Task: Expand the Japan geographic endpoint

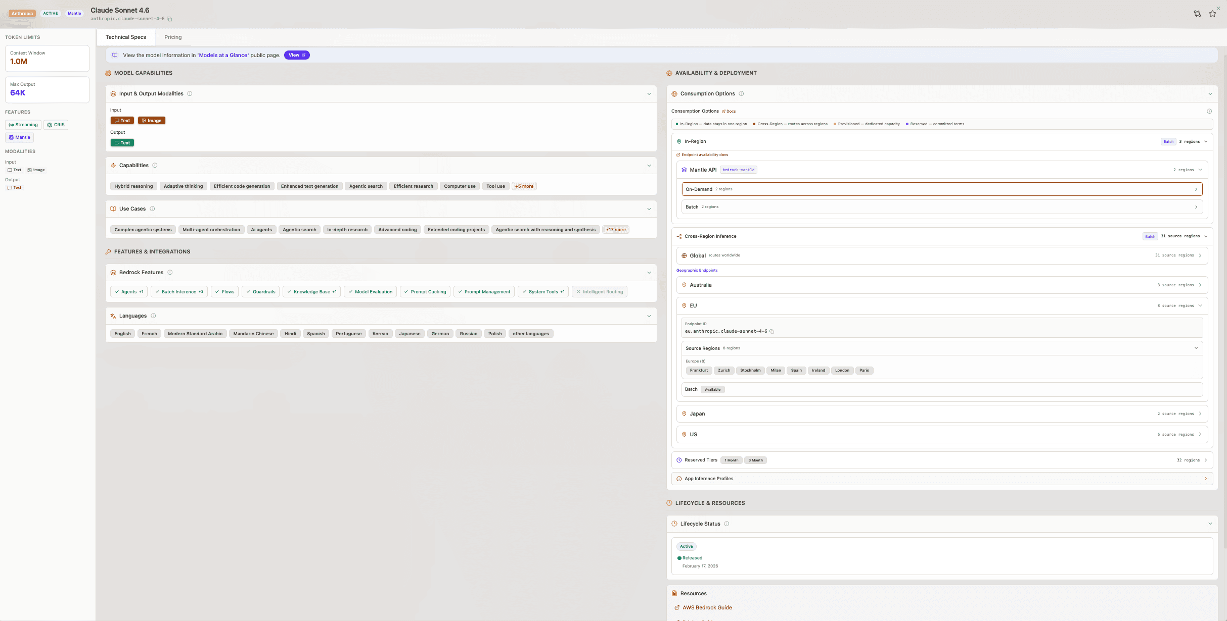Action: pyautogui.click(x=942, y=414)
